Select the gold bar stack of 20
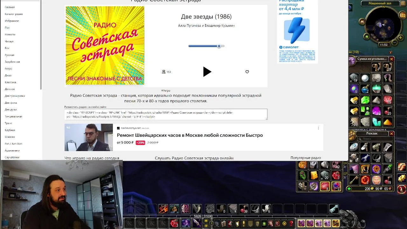The image size is (407, 229). tap(354, 100)
